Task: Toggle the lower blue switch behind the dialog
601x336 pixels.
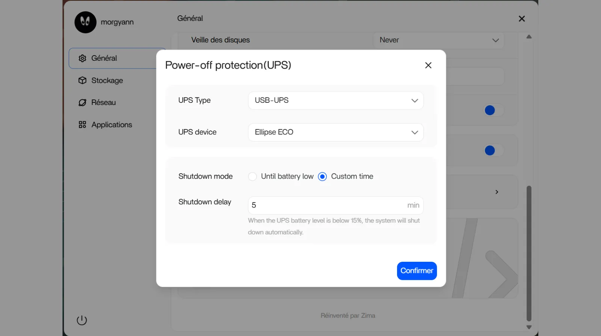Action: pyautogui.click(x=493, y=150)
